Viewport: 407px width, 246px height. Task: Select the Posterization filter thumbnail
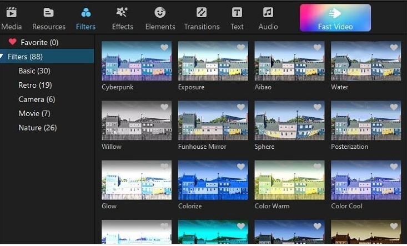[x=366, y=121]
